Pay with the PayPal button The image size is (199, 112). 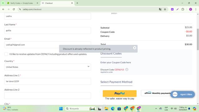click(x=119, y=93)
